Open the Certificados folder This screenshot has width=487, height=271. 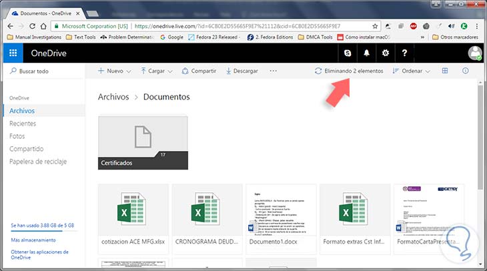pyautogui.click(x=143, y=143)
